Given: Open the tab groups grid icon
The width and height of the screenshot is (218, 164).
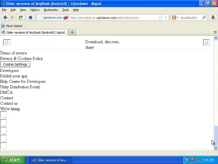Looking at the screenshot, I should [215, 32].
